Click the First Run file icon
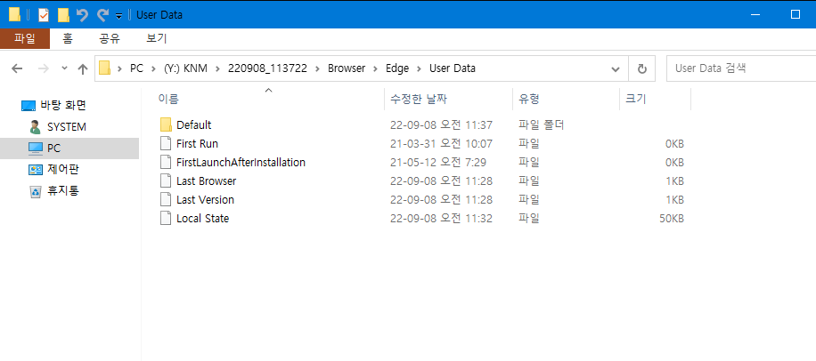The image size is (816, 361). coord(166,143)
